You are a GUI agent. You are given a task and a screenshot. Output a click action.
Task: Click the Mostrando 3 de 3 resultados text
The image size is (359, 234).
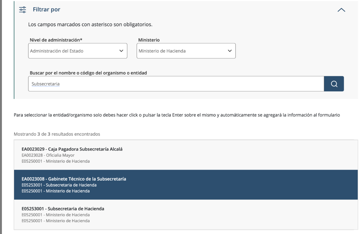(57, 134)
